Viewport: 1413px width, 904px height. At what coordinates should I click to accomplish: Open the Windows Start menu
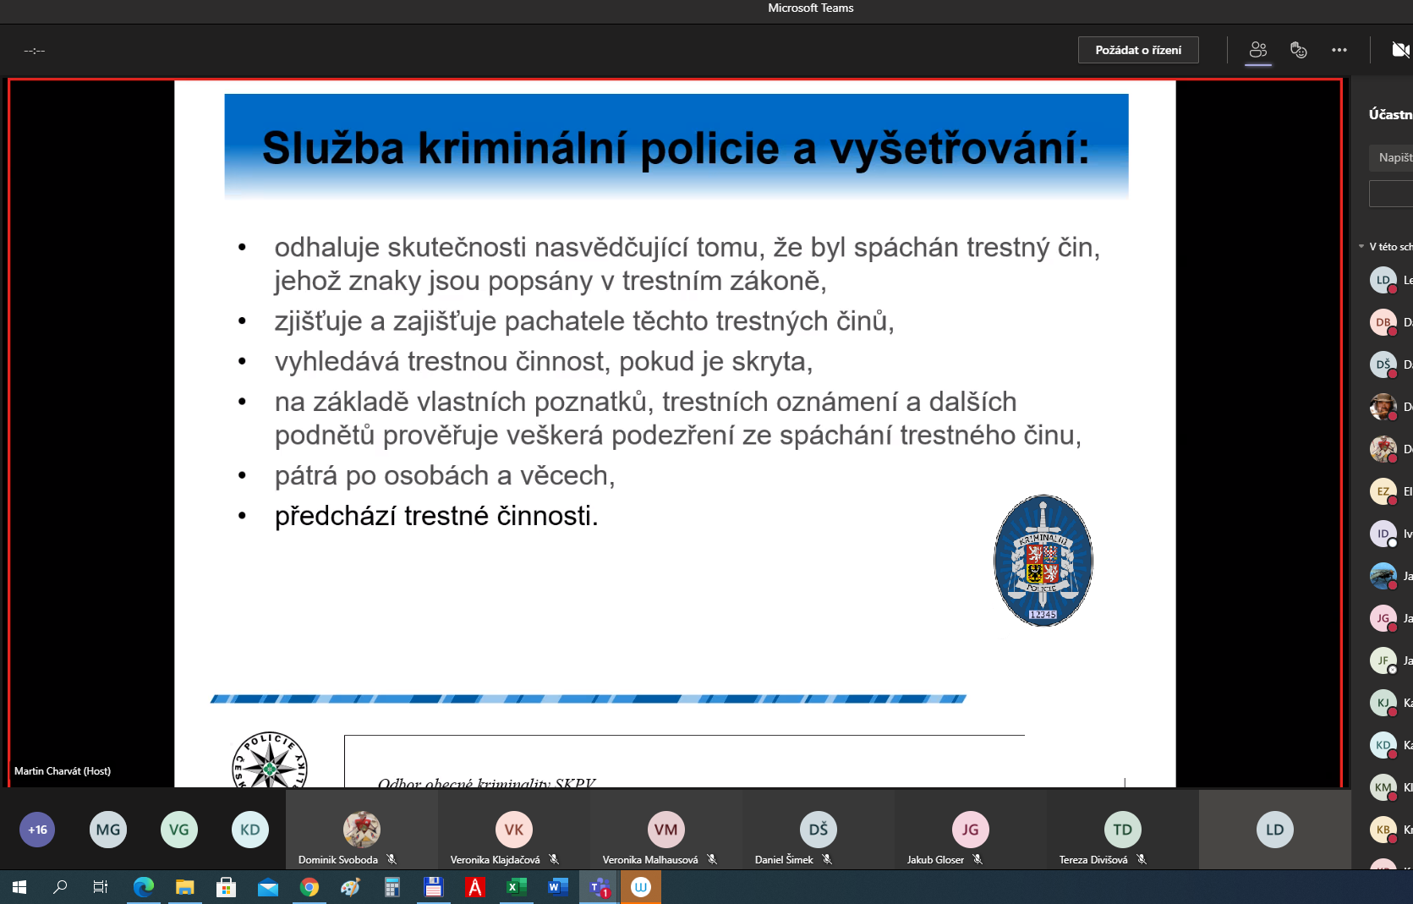point(19,887)
